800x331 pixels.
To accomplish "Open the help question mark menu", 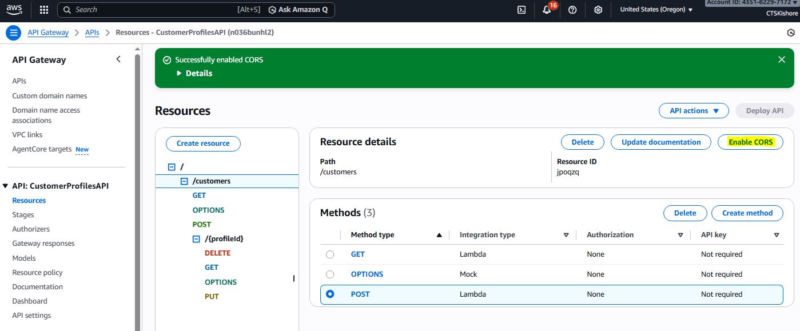I will 572,10.
